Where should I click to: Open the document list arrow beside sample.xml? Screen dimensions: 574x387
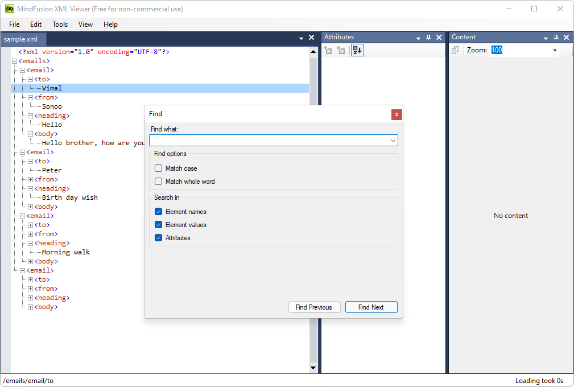click(x=301, y=38)
